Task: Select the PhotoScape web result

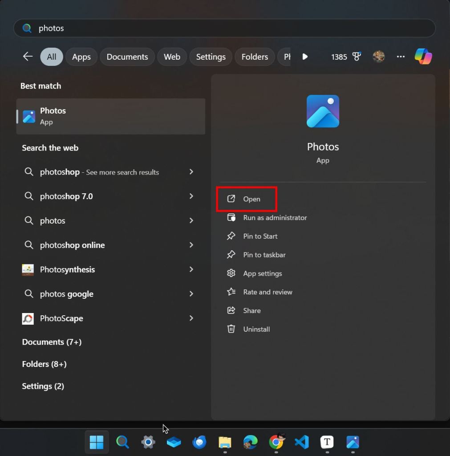Action: [x=61, y=319]
